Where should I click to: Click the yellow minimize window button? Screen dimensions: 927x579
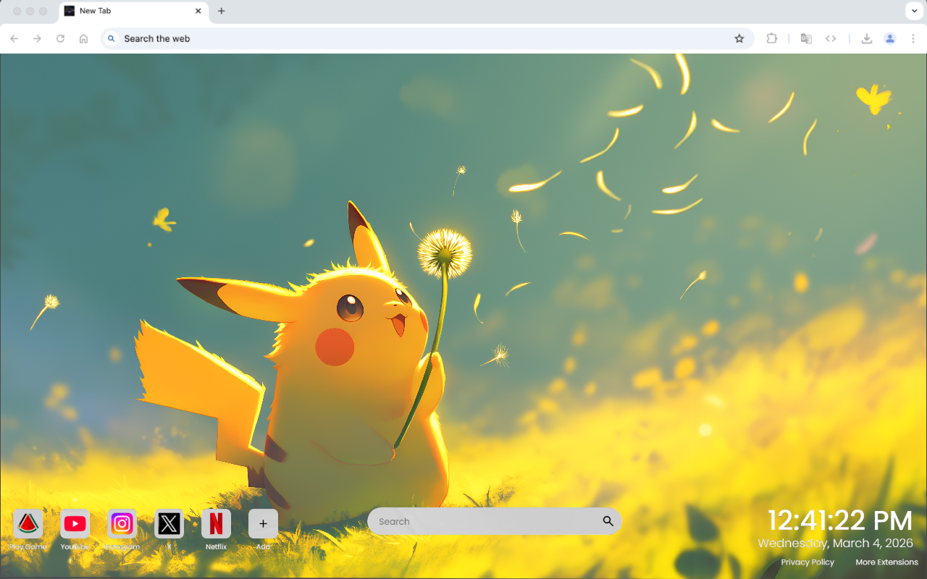pyautogui.click(x=30, y=11)
